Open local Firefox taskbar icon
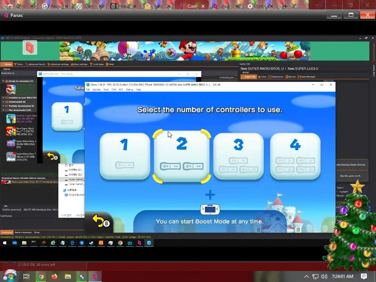The height and width of the screenshot is (282, 376). click(x=54, y=276)
